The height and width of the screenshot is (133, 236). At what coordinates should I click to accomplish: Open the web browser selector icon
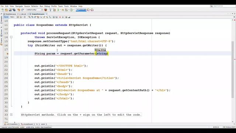[x=46, y=10]
